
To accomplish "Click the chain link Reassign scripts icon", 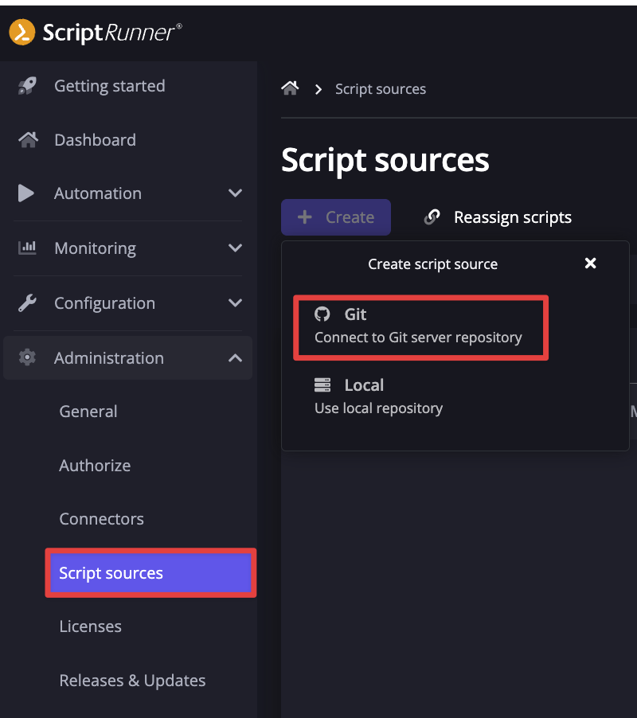I will coord(432,217).
